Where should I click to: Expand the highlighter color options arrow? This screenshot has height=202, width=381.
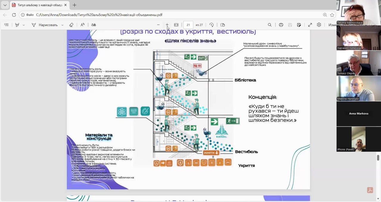(x=24, y=25)
